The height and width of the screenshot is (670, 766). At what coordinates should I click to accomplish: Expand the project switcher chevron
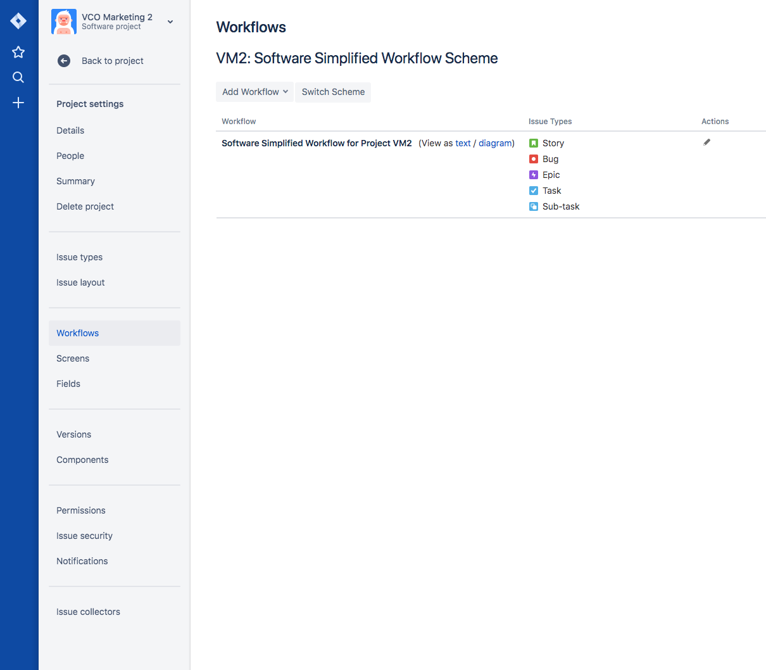(170, 22)
